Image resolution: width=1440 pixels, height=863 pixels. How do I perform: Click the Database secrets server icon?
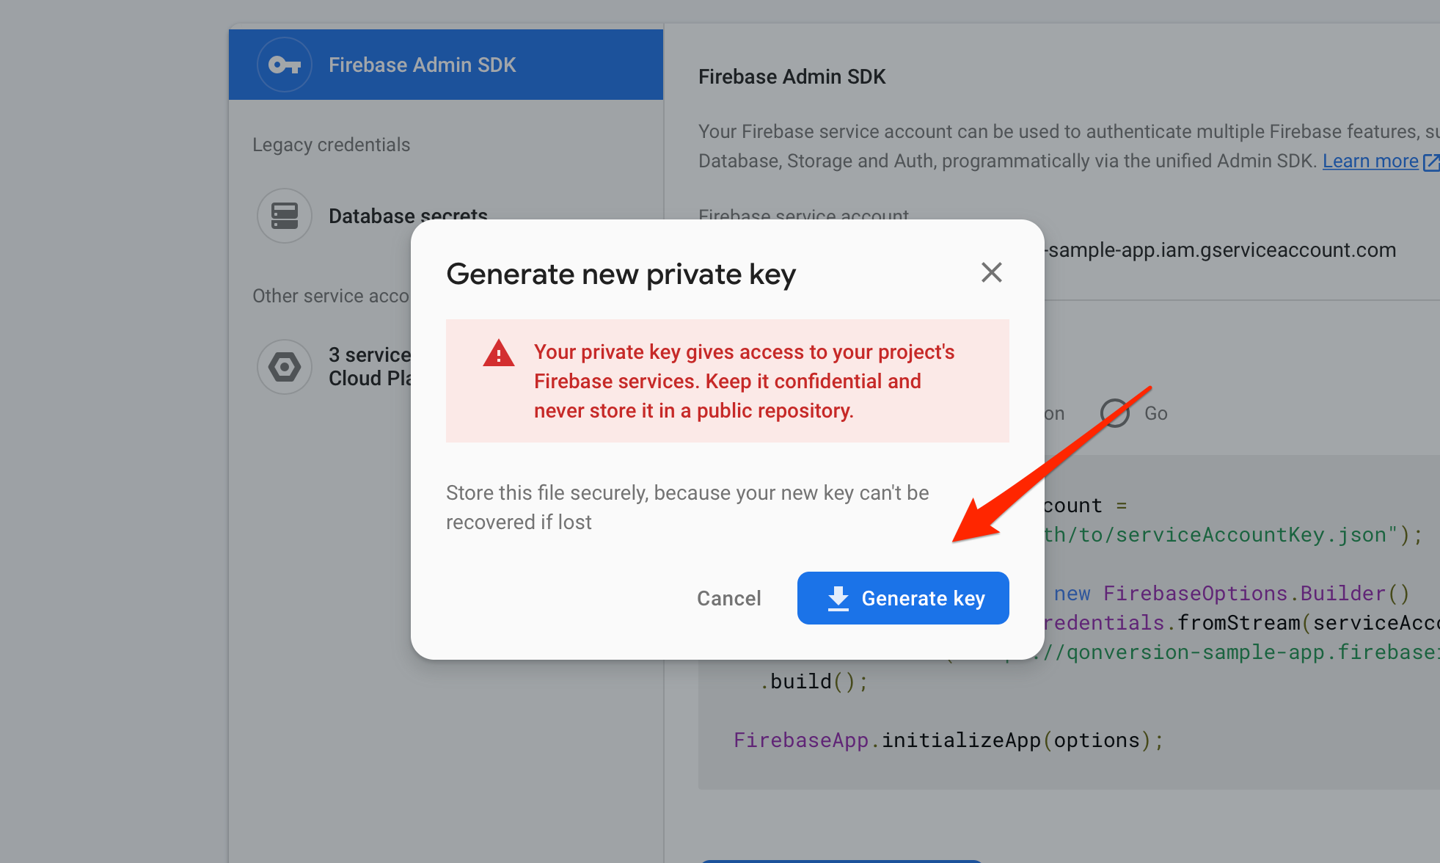[x=285, y=216]
